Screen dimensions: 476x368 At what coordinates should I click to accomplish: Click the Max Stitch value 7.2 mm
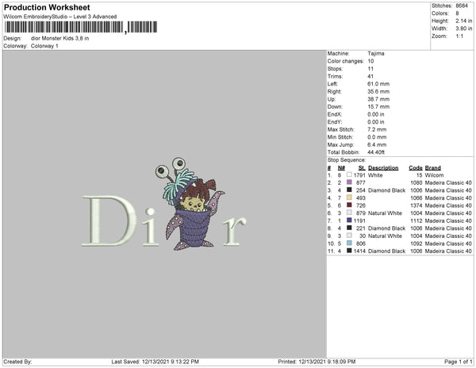(377, 129)
